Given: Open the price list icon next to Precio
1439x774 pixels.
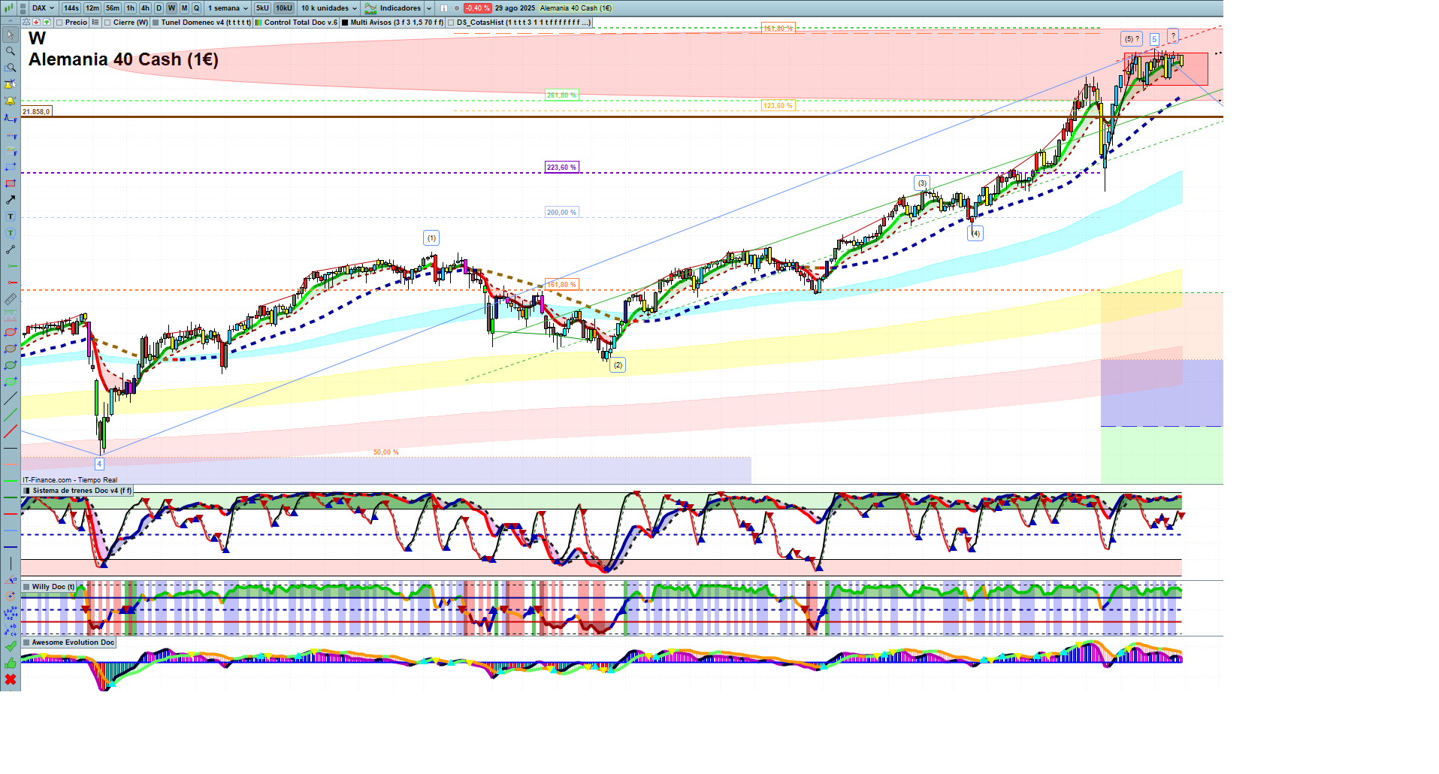Looking at the screenshot, I should point(95,23).
